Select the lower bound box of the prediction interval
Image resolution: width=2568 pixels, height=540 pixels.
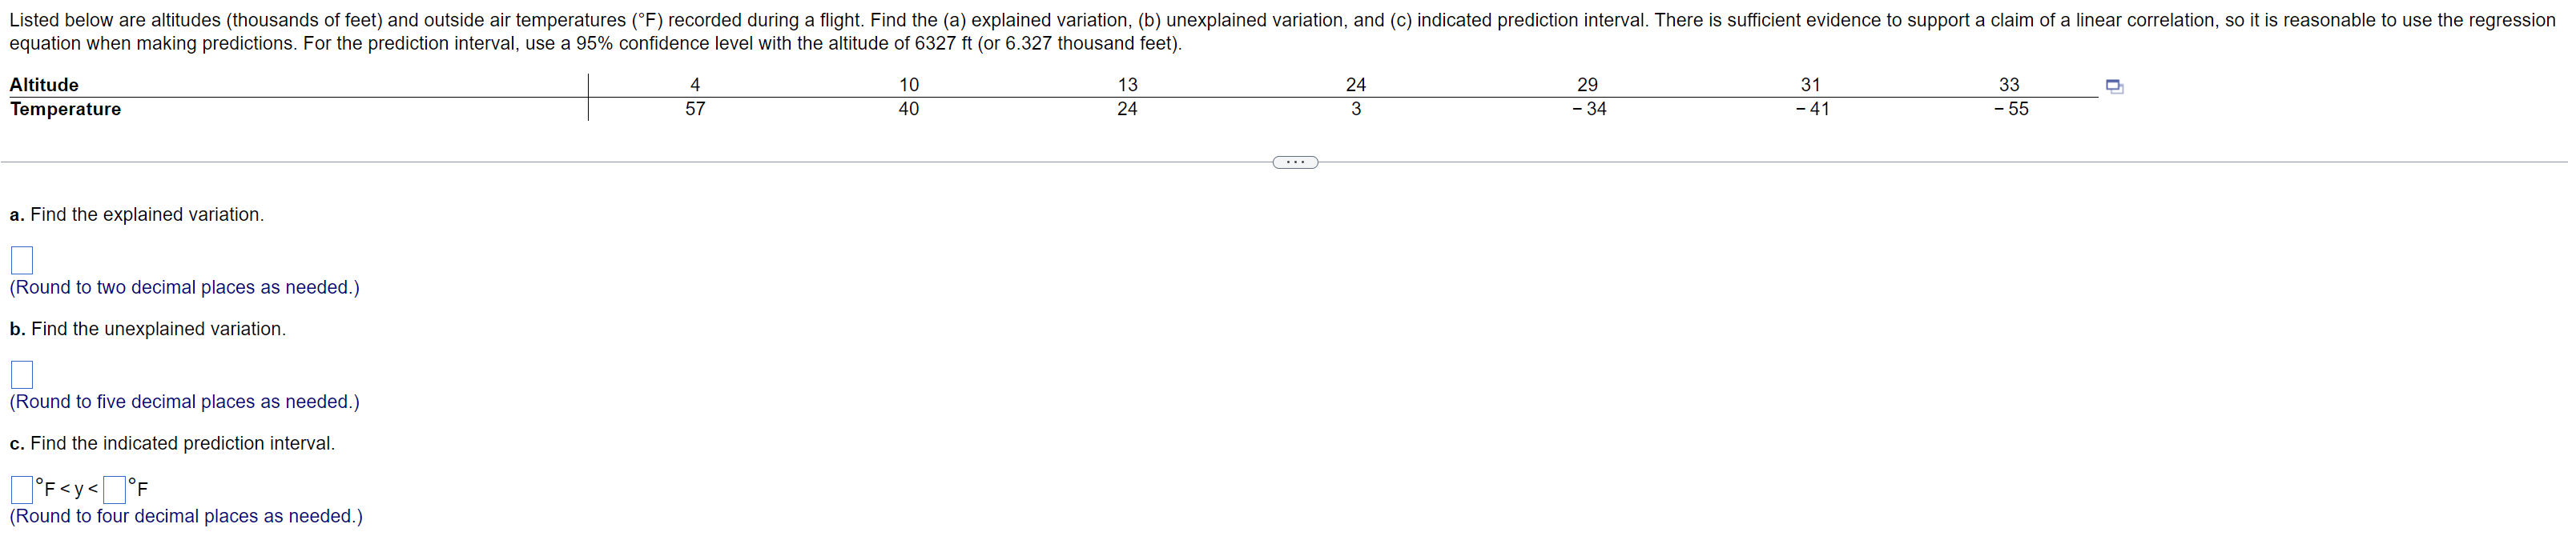click(20, 490)
